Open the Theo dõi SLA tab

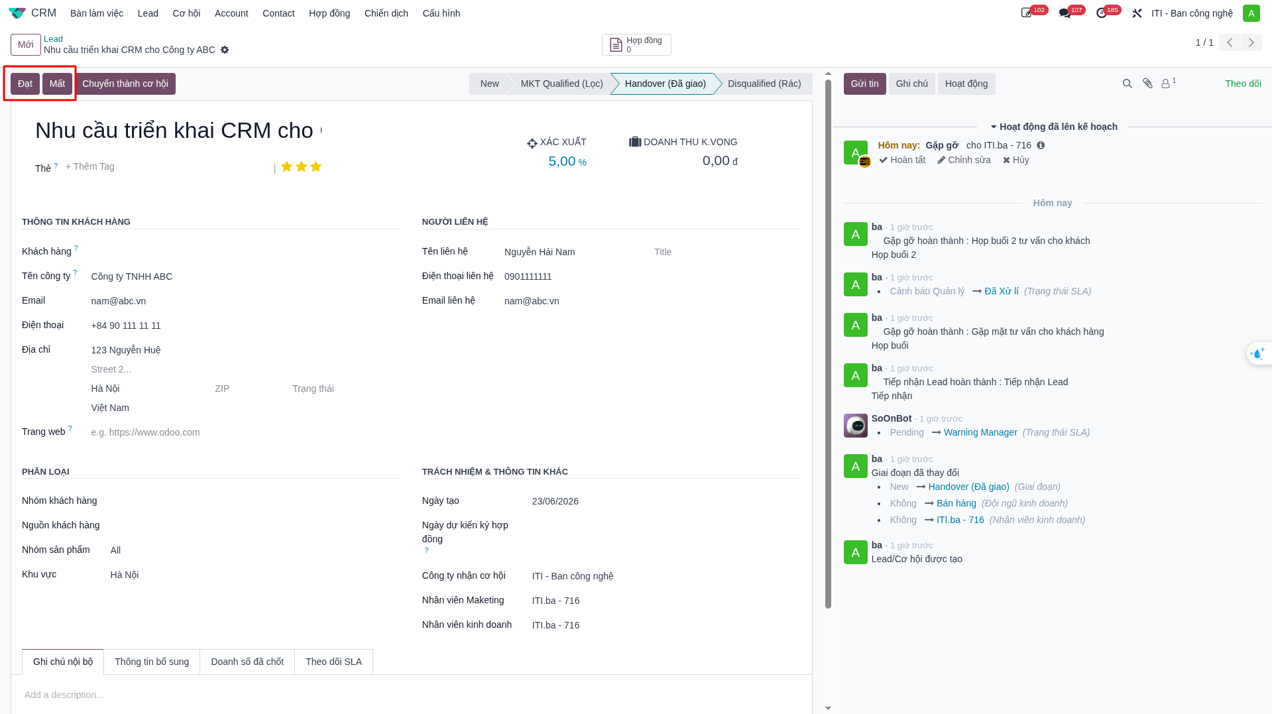333,662
